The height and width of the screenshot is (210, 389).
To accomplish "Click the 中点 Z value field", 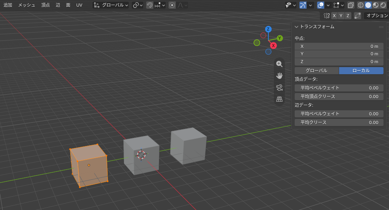I will tap(339, 62).
